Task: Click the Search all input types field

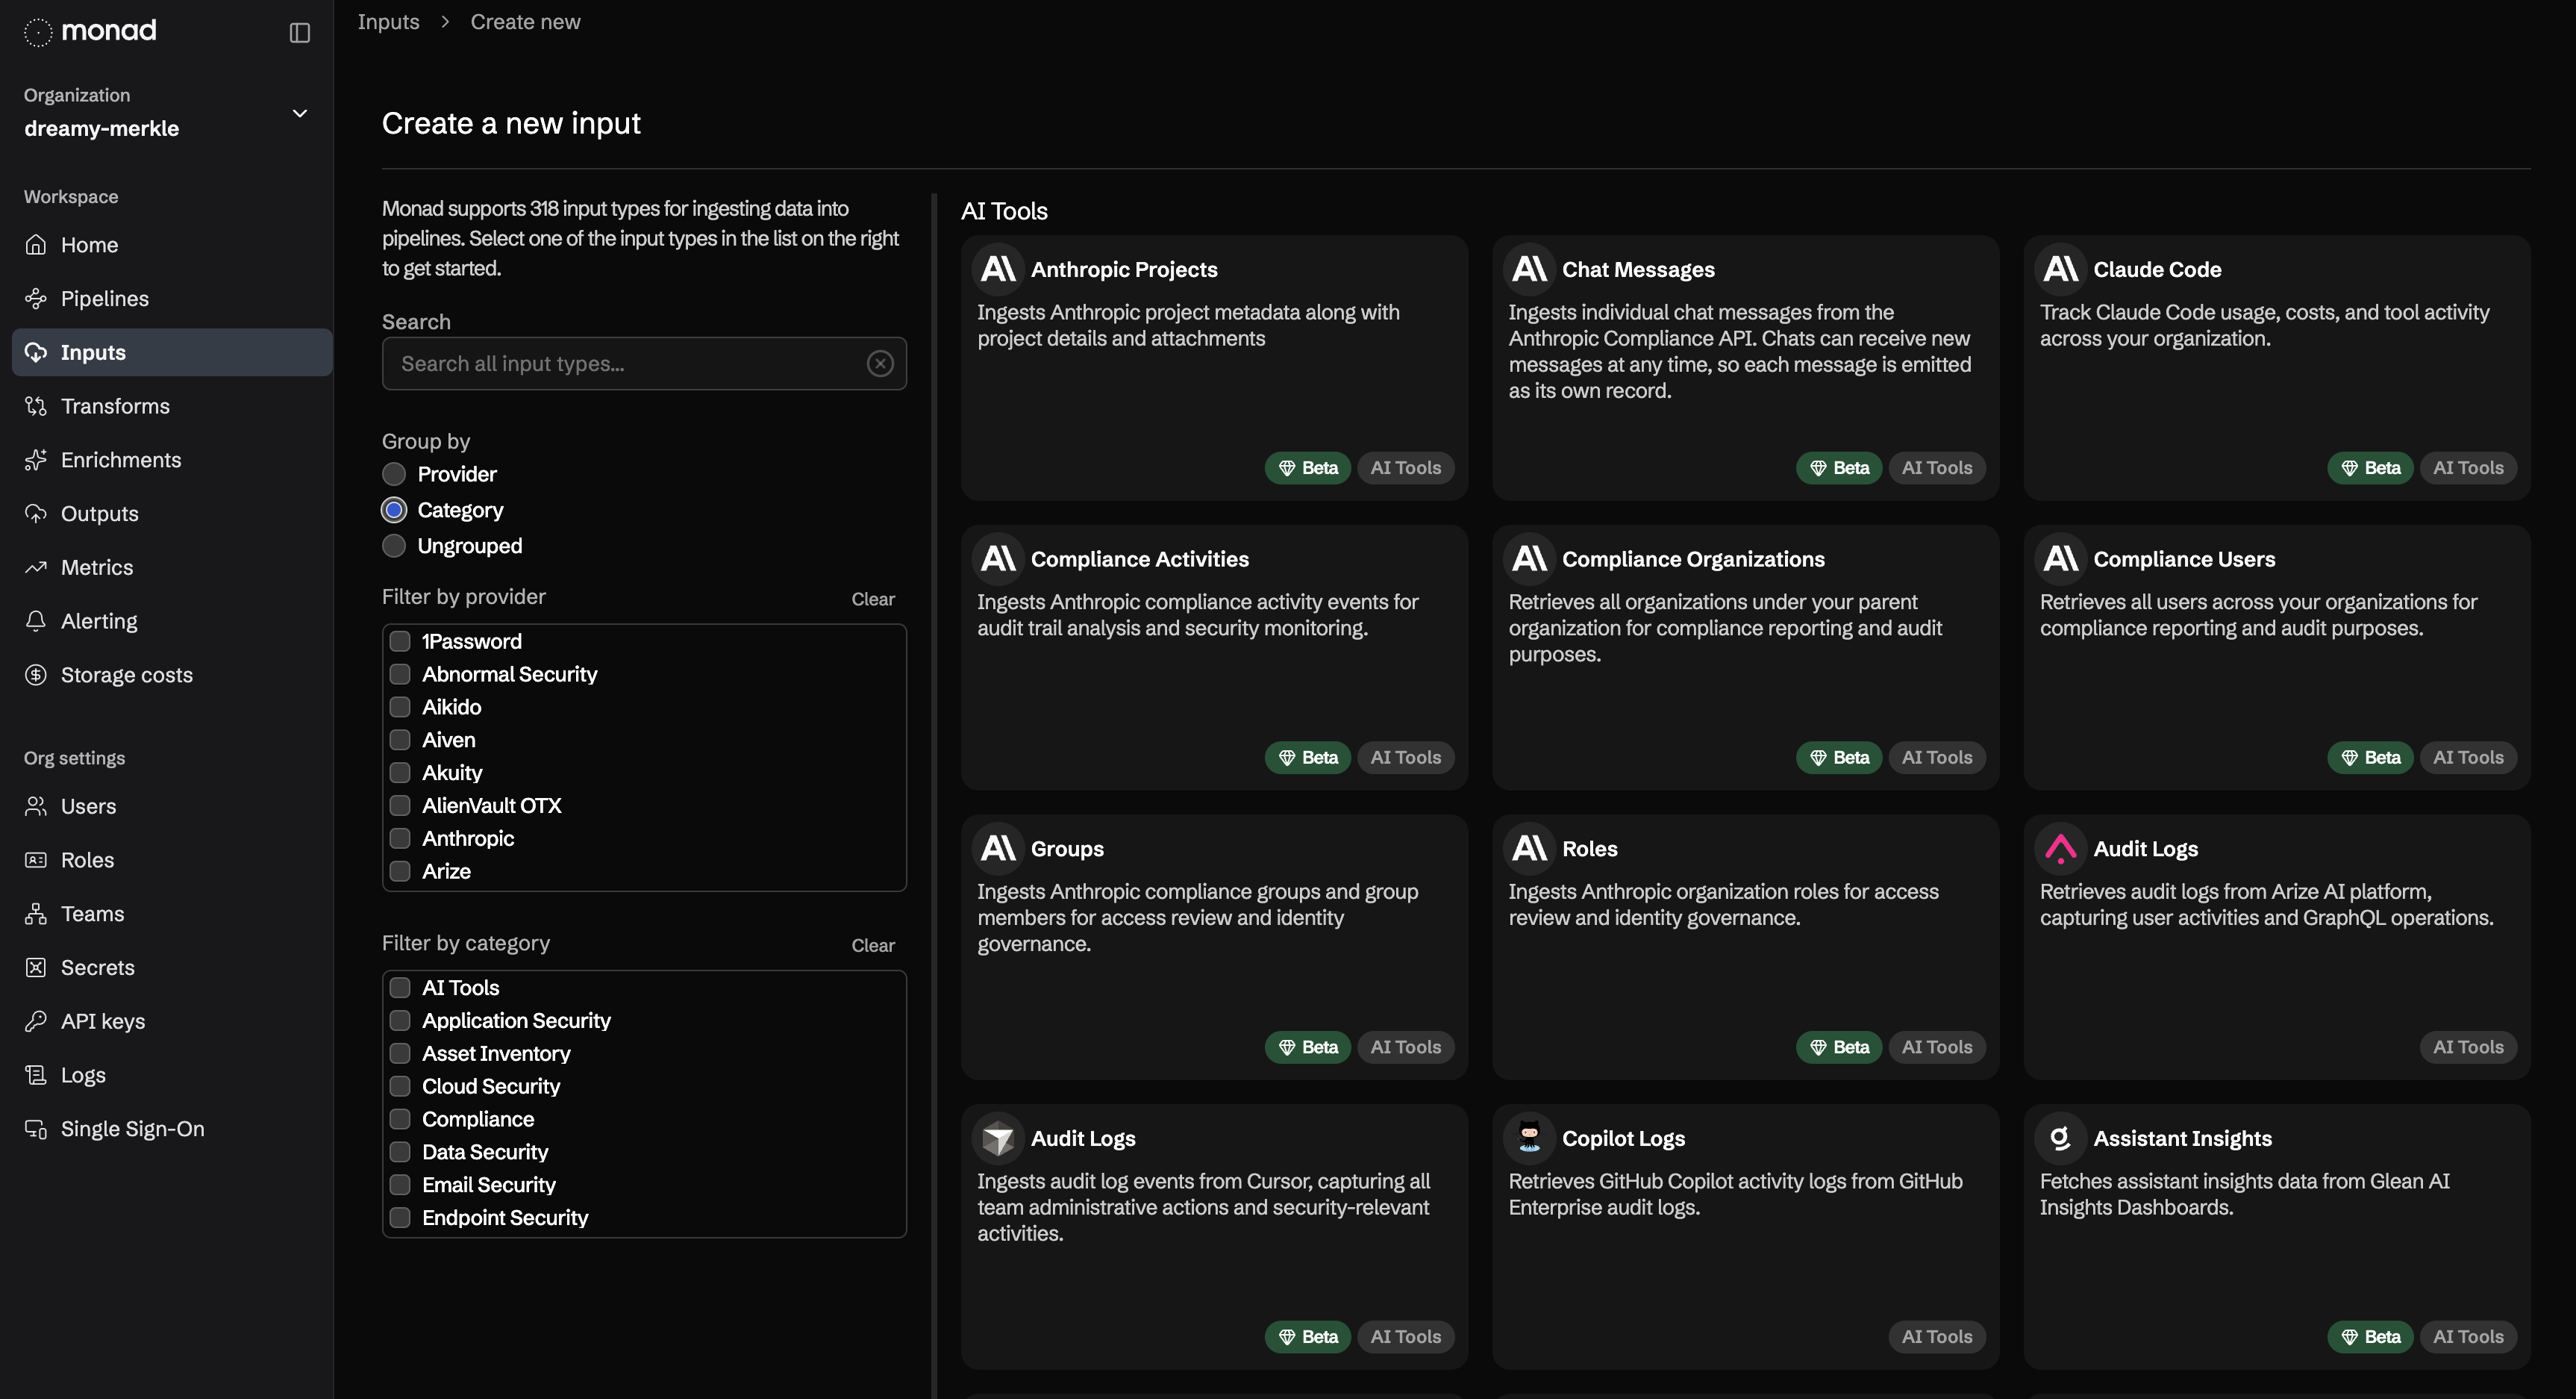Action: pos(644,364)
